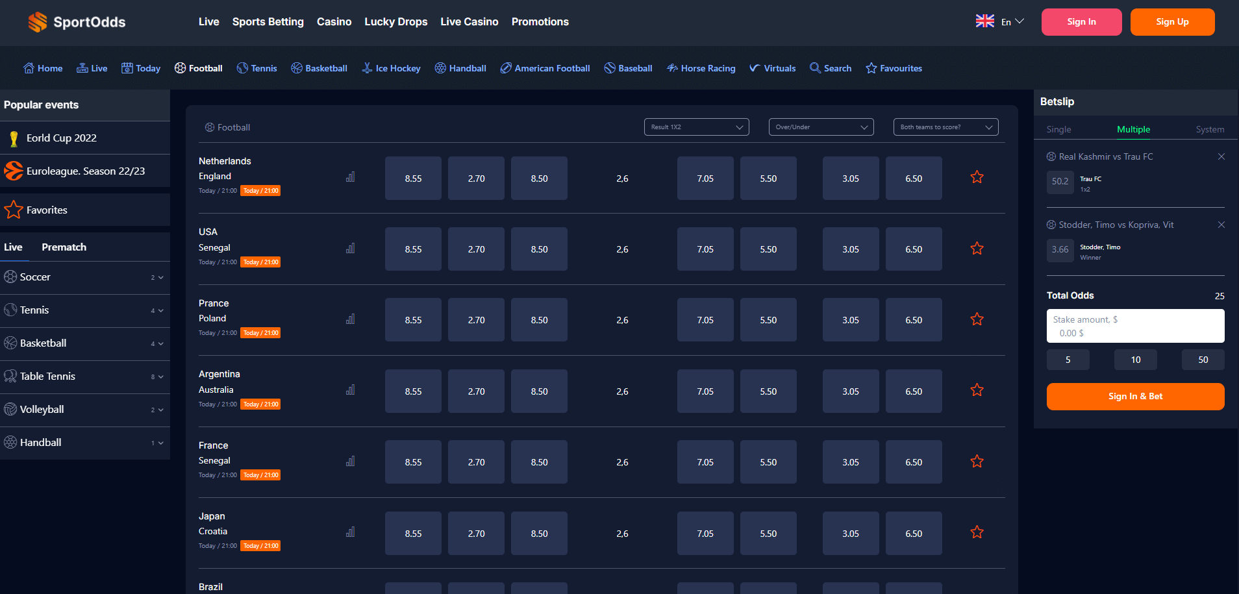Favourite the Japan vs Croatia match
Image resolution: width=1239 pixels, height=594 pixels.
coord(977,532)
